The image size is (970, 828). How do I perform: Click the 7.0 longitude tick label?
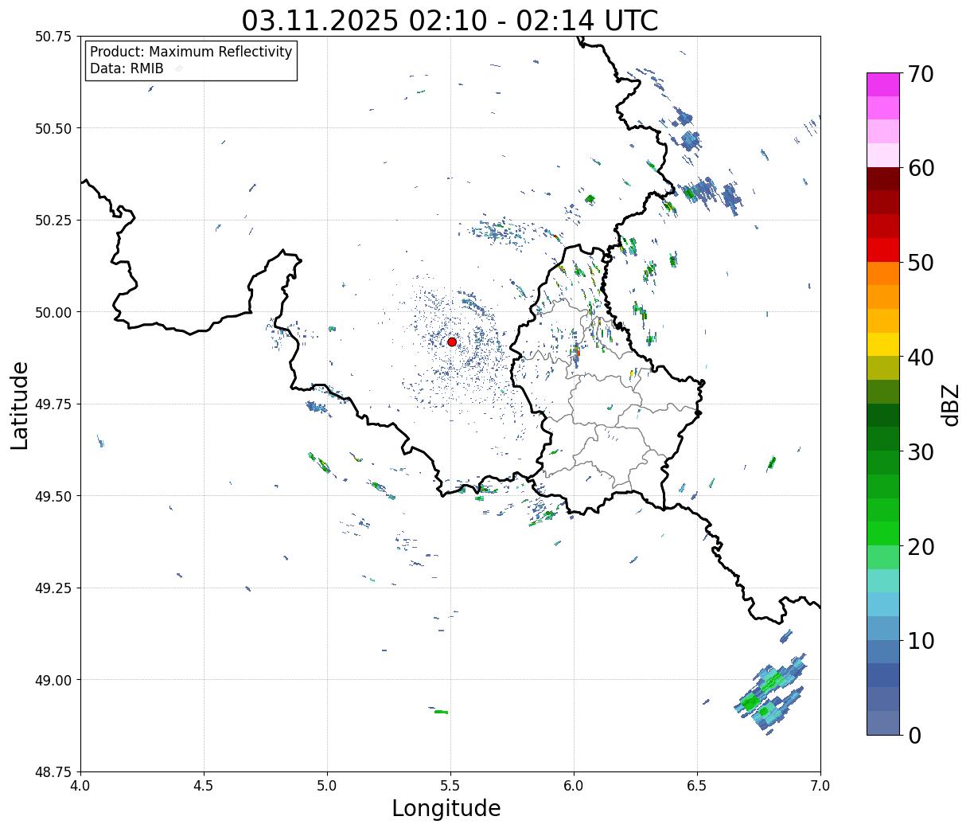820,786
